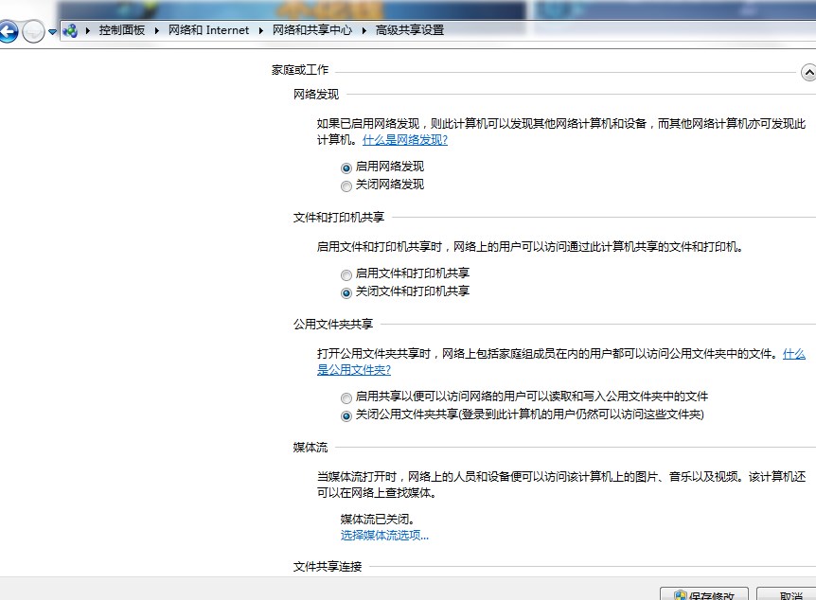This screenshot has width=816, height=600.
Task: Select 关闭网络发现 radio button
Action: pos(346,185)
